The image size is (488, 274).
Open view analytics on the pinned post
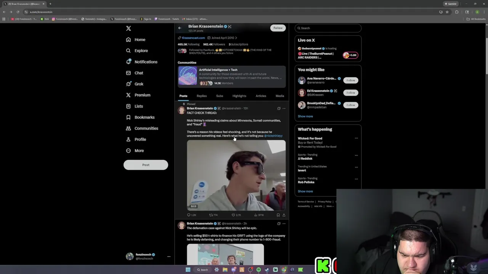[x=259, y=215]
